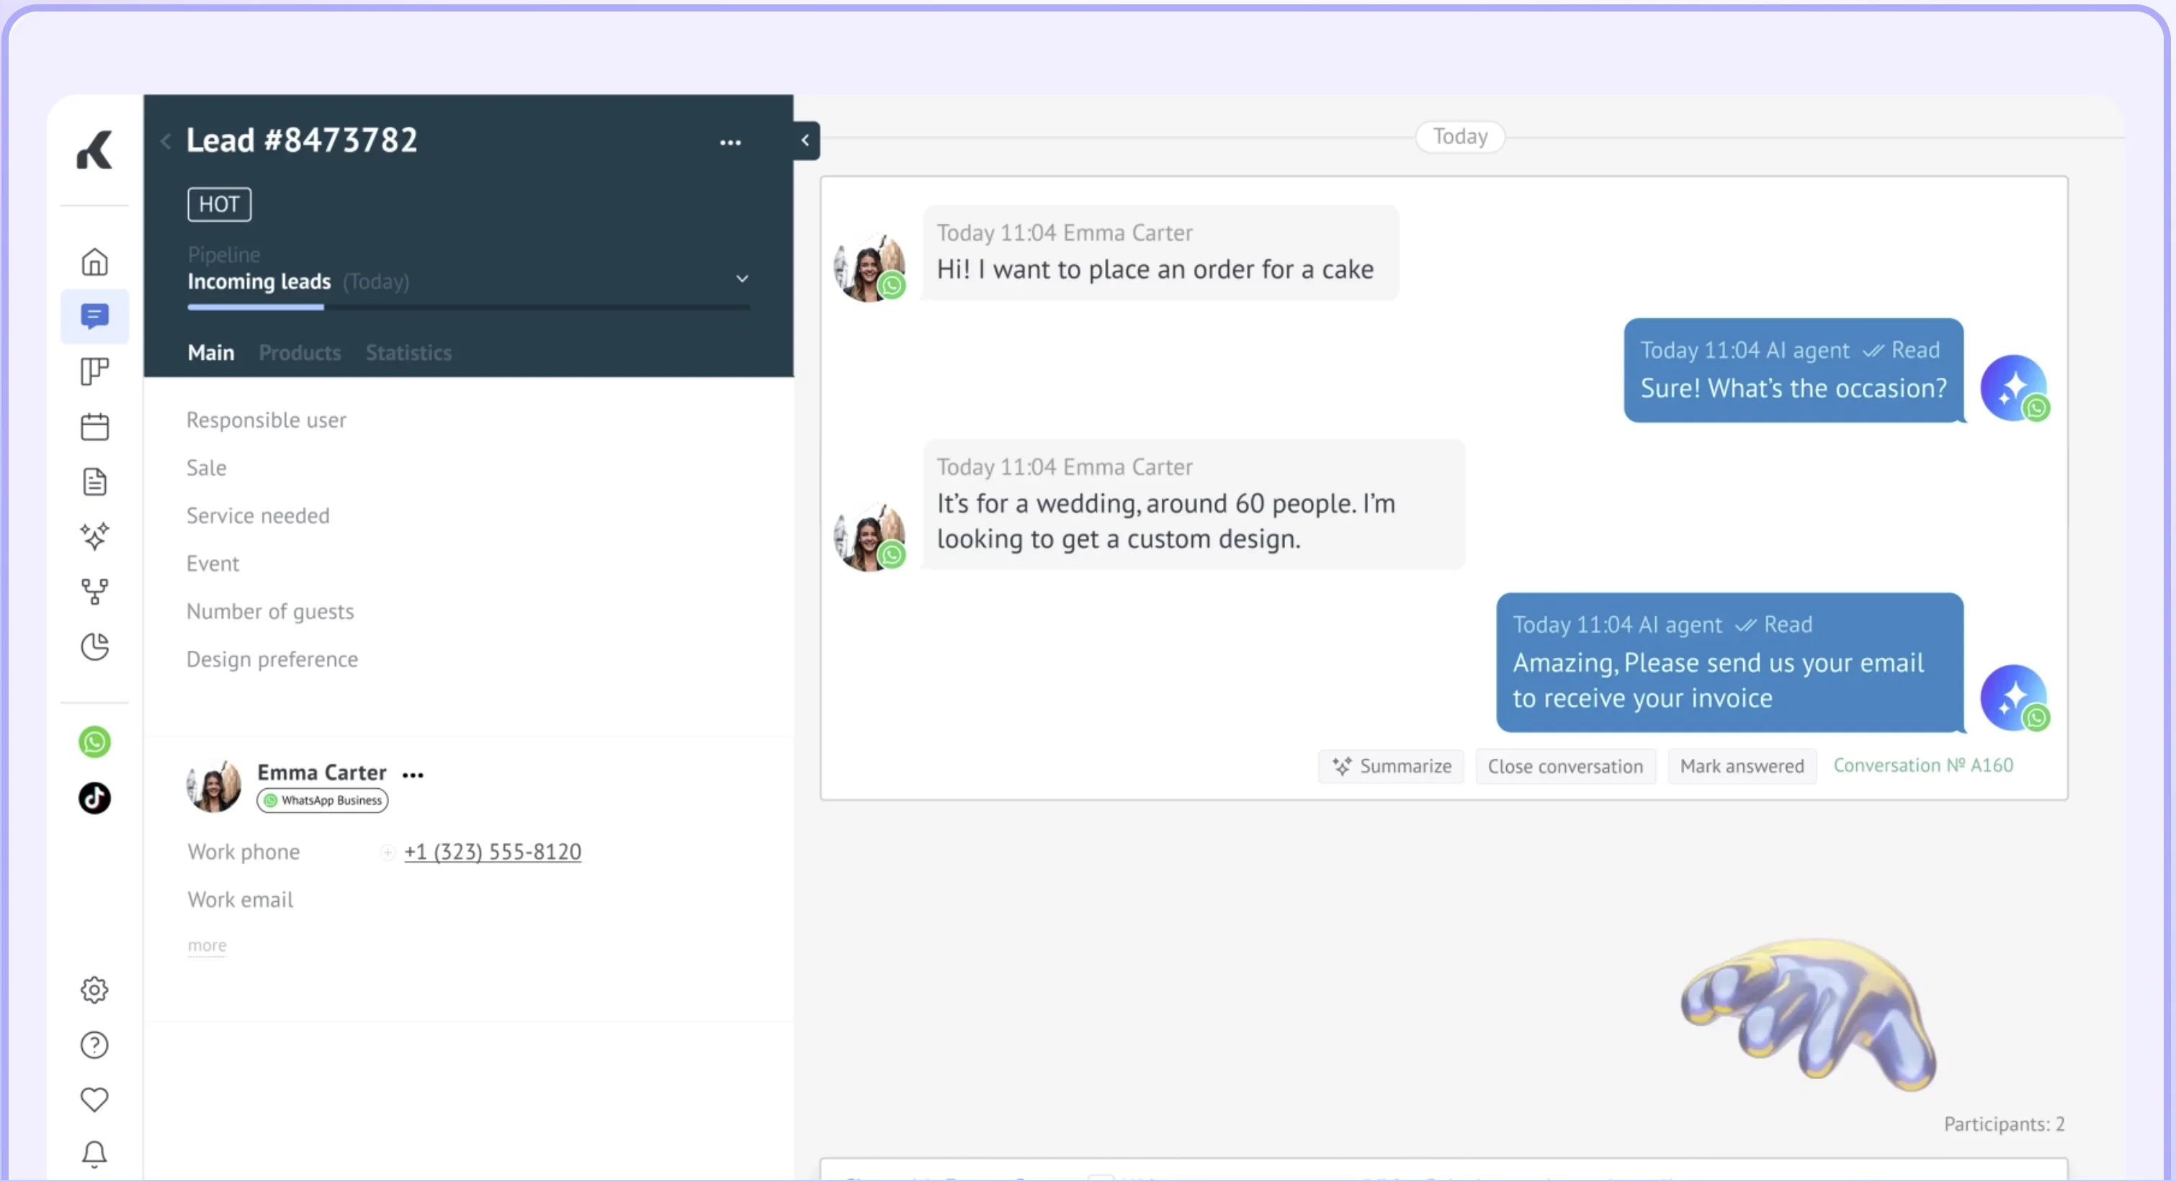Click the 'Sure! What's the occasion?' message

pos(1794,371)
